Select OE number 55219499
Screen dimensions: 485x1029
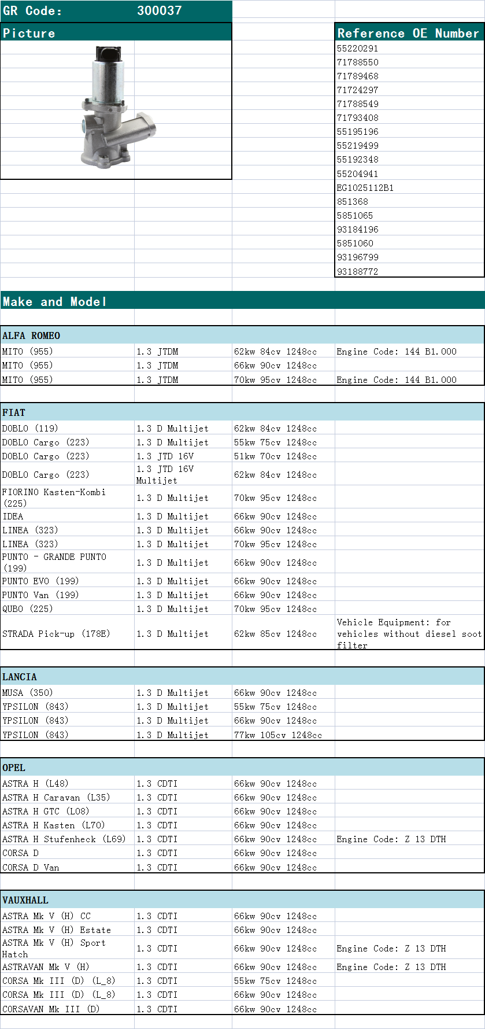click(409, 145)
